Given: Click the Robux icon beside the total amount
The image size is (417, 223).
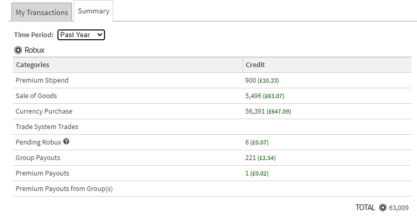Looking at the screenshot, I should click(x=382, y=208).
